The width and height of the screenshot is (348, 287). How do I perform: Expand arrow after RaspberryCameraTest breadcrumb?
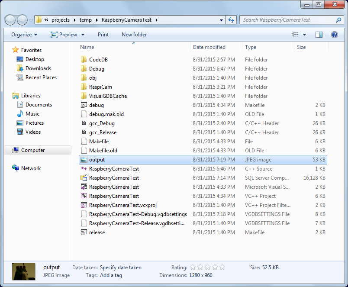point(157,20)
